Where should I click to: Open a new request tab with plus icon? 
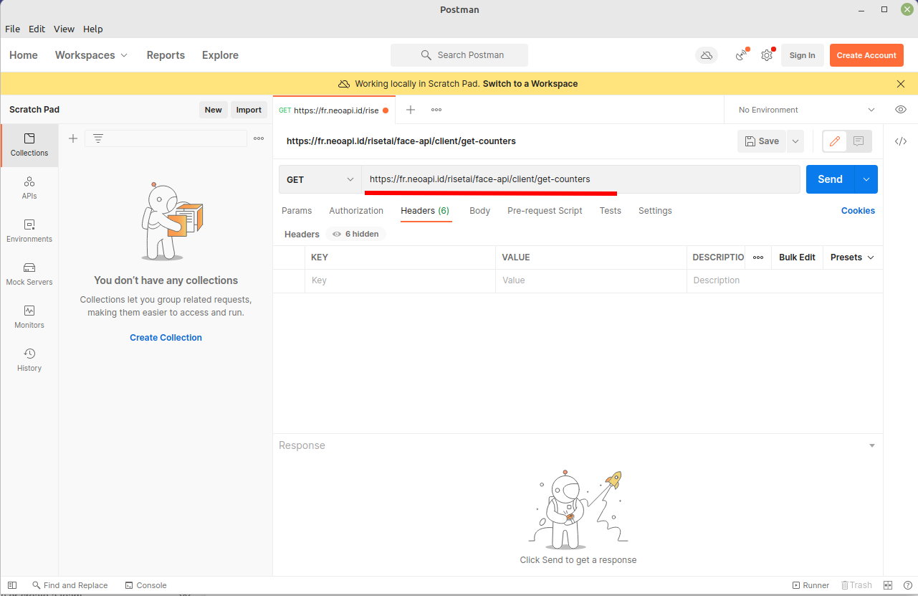(x=411, y=110)
